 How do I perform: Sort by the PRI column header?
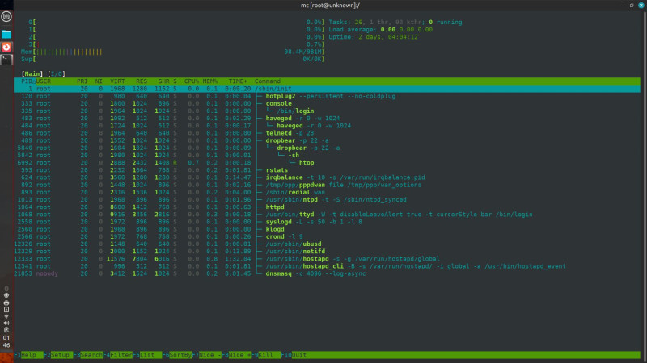tap(82, 81)
